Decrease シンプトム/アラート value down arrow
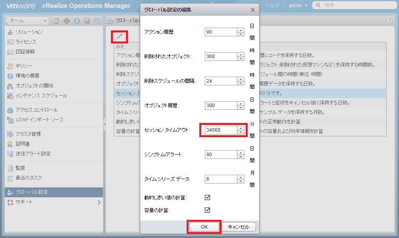This screenshot has width=399, height=238. (241, 157)
